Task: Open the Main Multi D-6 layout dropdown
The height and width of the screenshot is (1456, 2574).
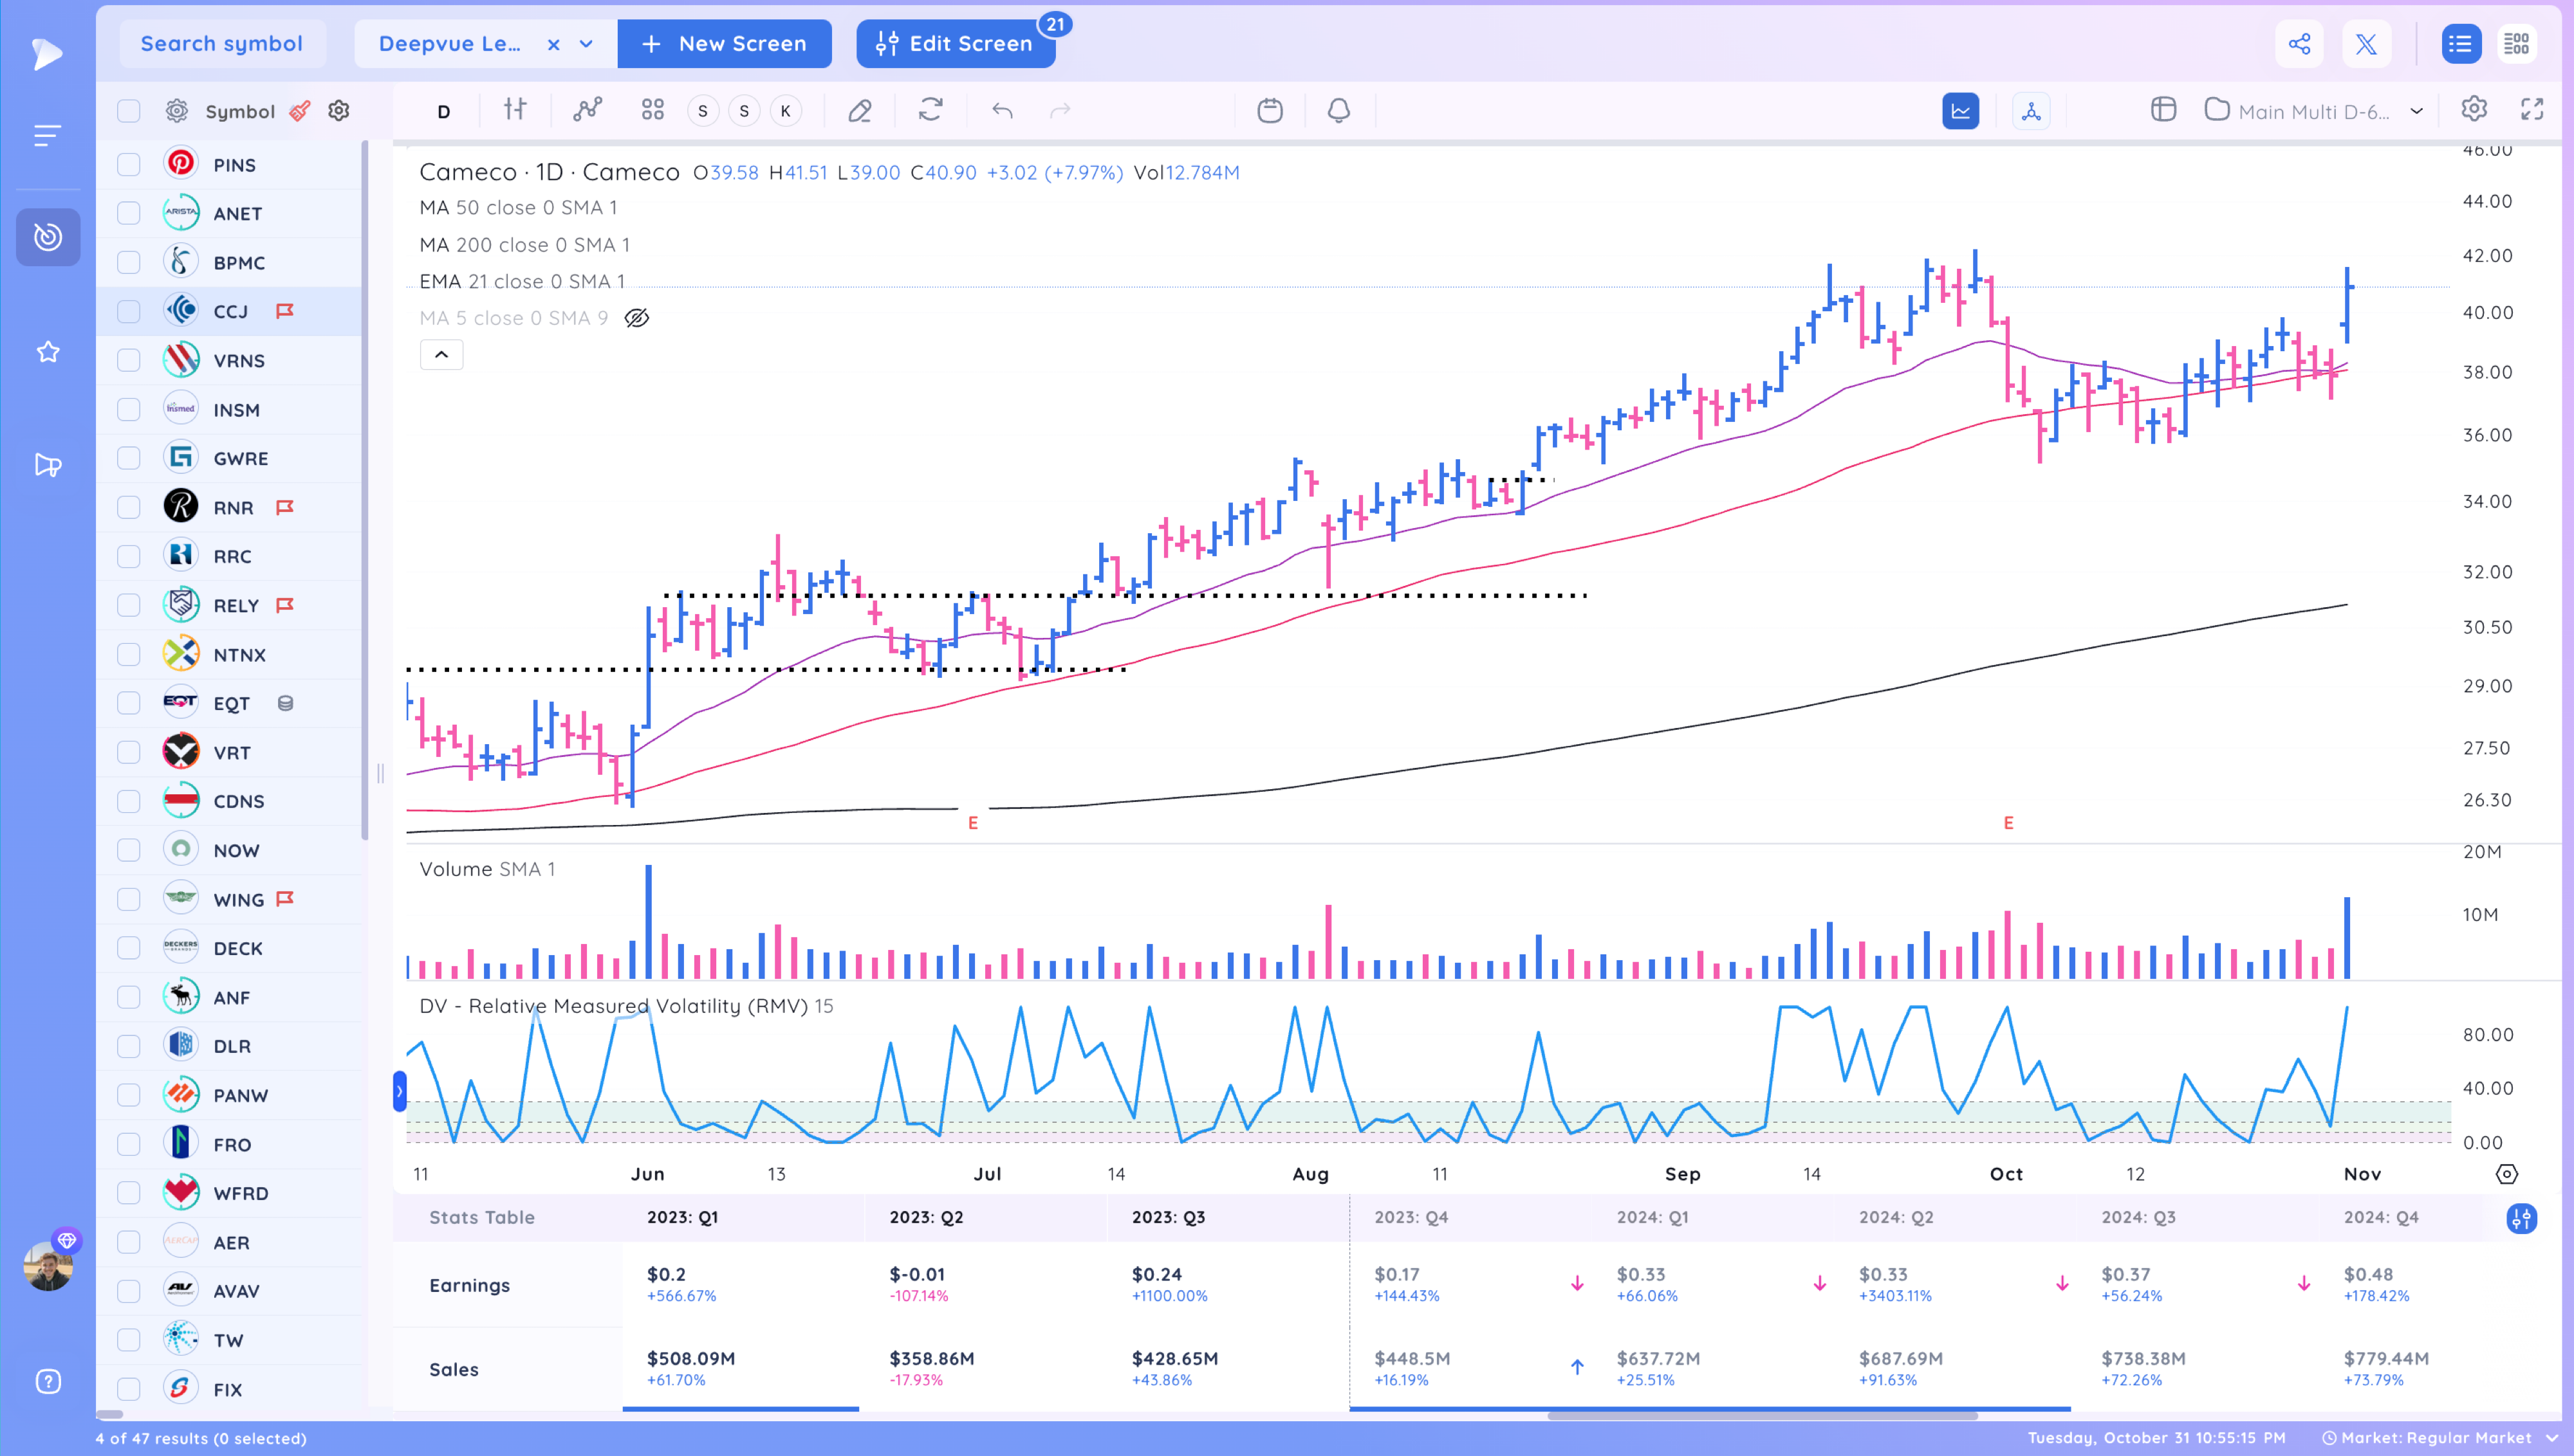Action: click(2314, 111)
